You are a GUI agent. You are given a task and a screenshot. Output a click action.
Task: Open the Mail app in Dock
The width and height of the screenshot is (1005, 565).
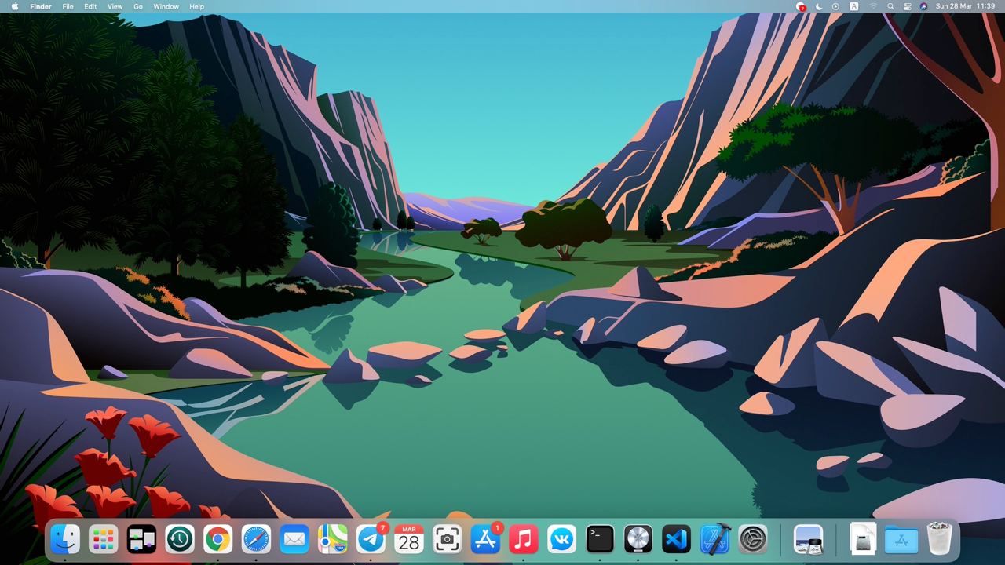[294, 539]
